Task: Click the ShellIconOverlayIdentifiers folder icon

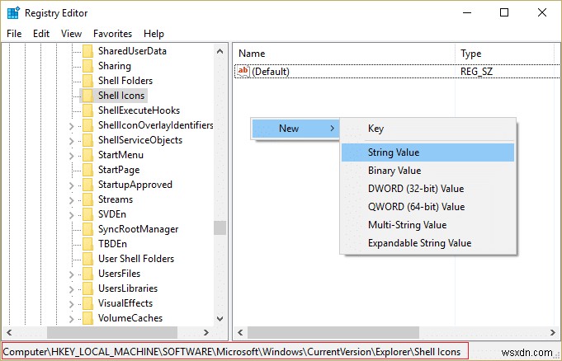Action: tap(87, 125)
